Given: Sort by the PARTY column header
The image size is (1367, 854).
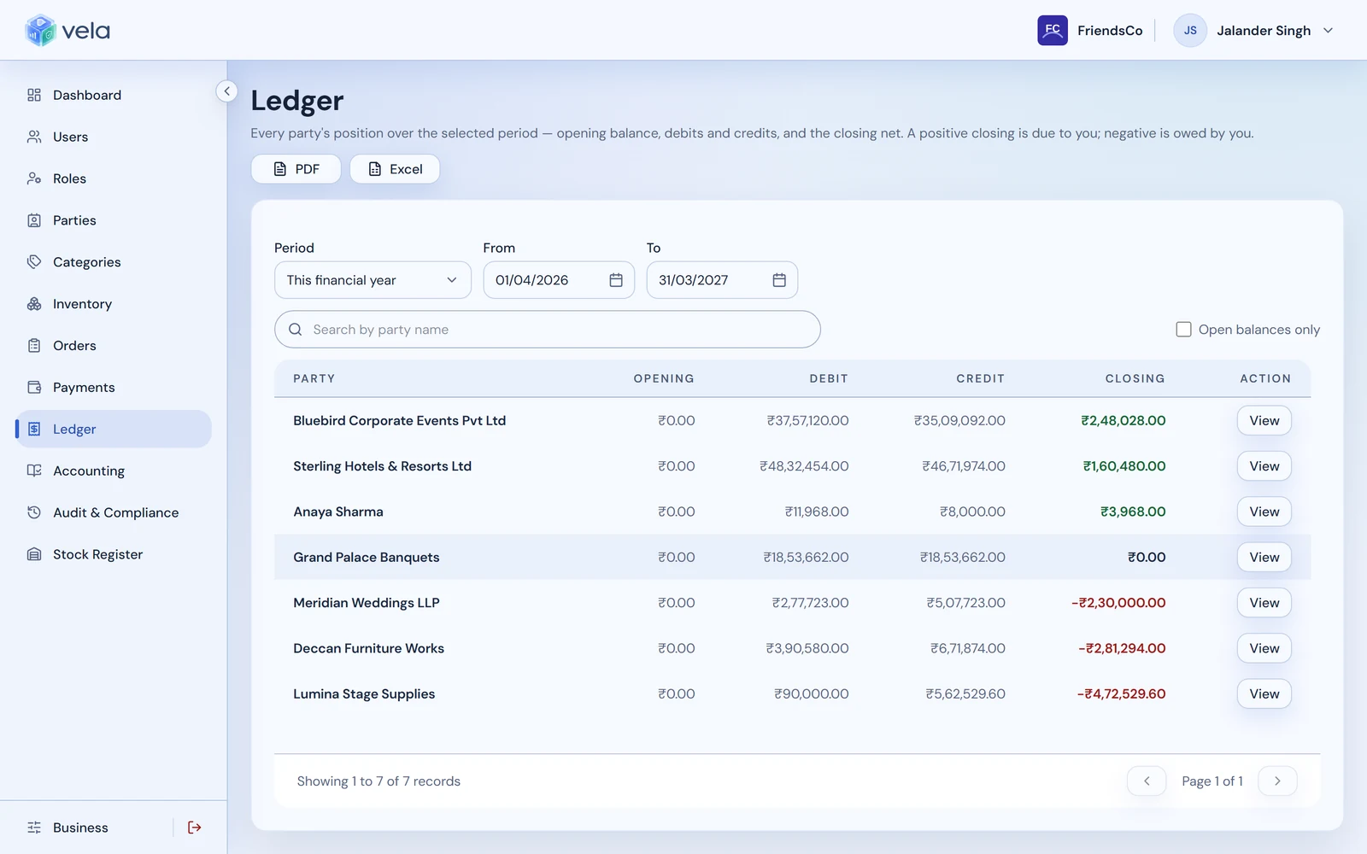Looking at the screenshot, I should tap(314, 378).
